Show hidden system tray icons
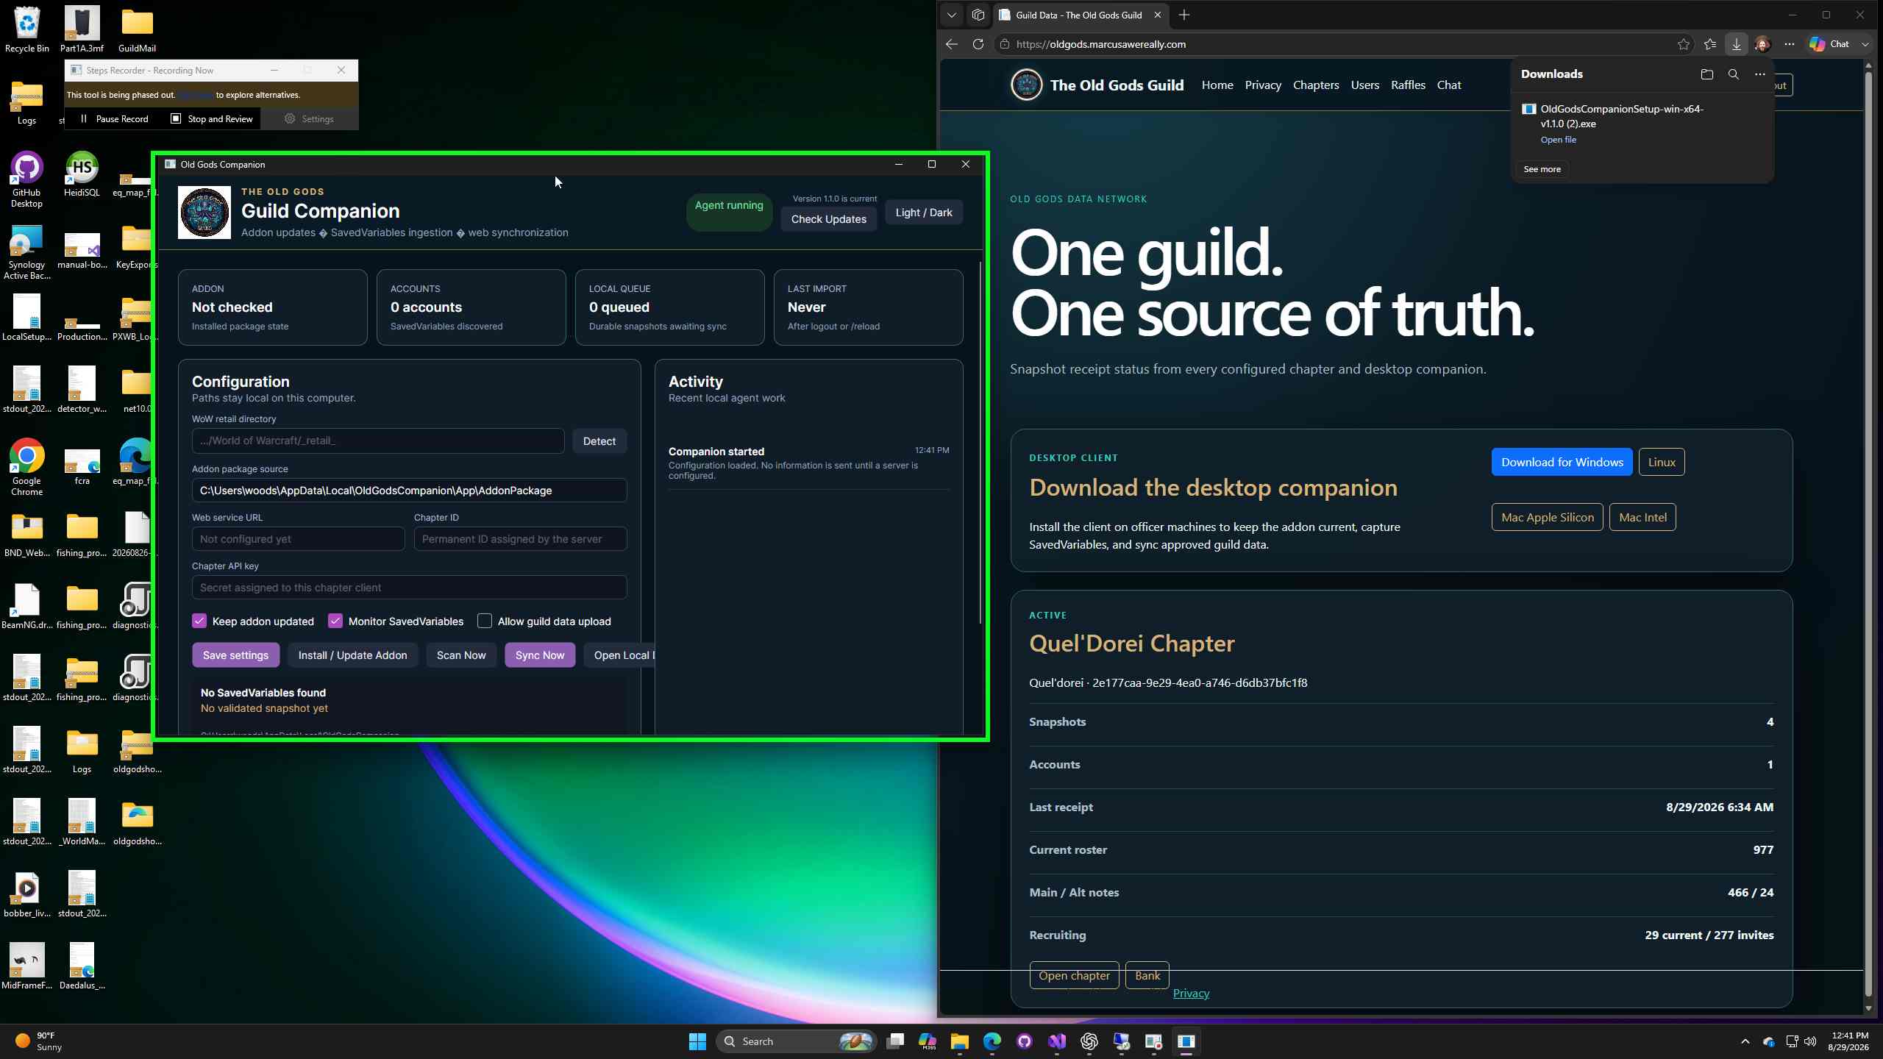This screenshot has height=1059, width=1883. pyautogui.click(x=1745, y=1041)
